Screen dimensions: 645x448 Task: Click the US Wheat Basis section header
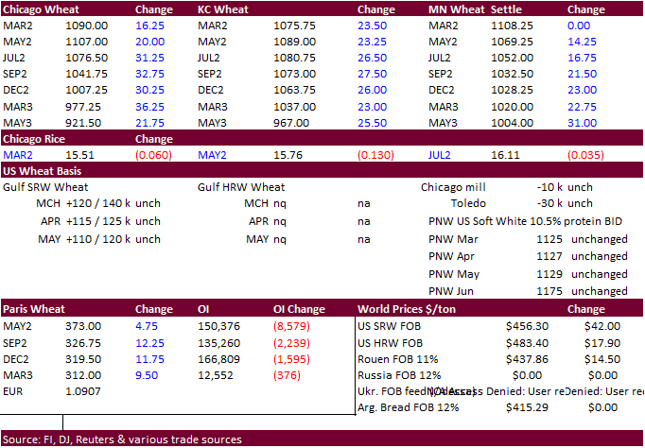(x=41, y=171)
